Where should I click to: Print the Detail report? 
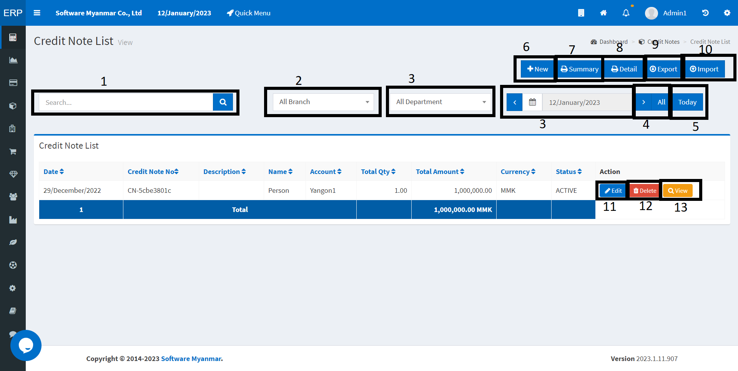click(x=624, y=69)
